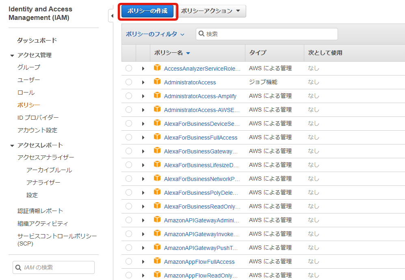Open グループ in the sidebar
The height and width of the screenshot is (280, 405).
29,67
